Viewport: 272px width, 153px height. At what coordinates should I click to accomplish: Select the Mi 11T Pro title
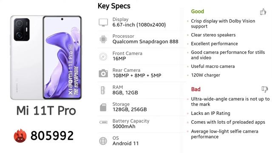[x=46, y=110]
